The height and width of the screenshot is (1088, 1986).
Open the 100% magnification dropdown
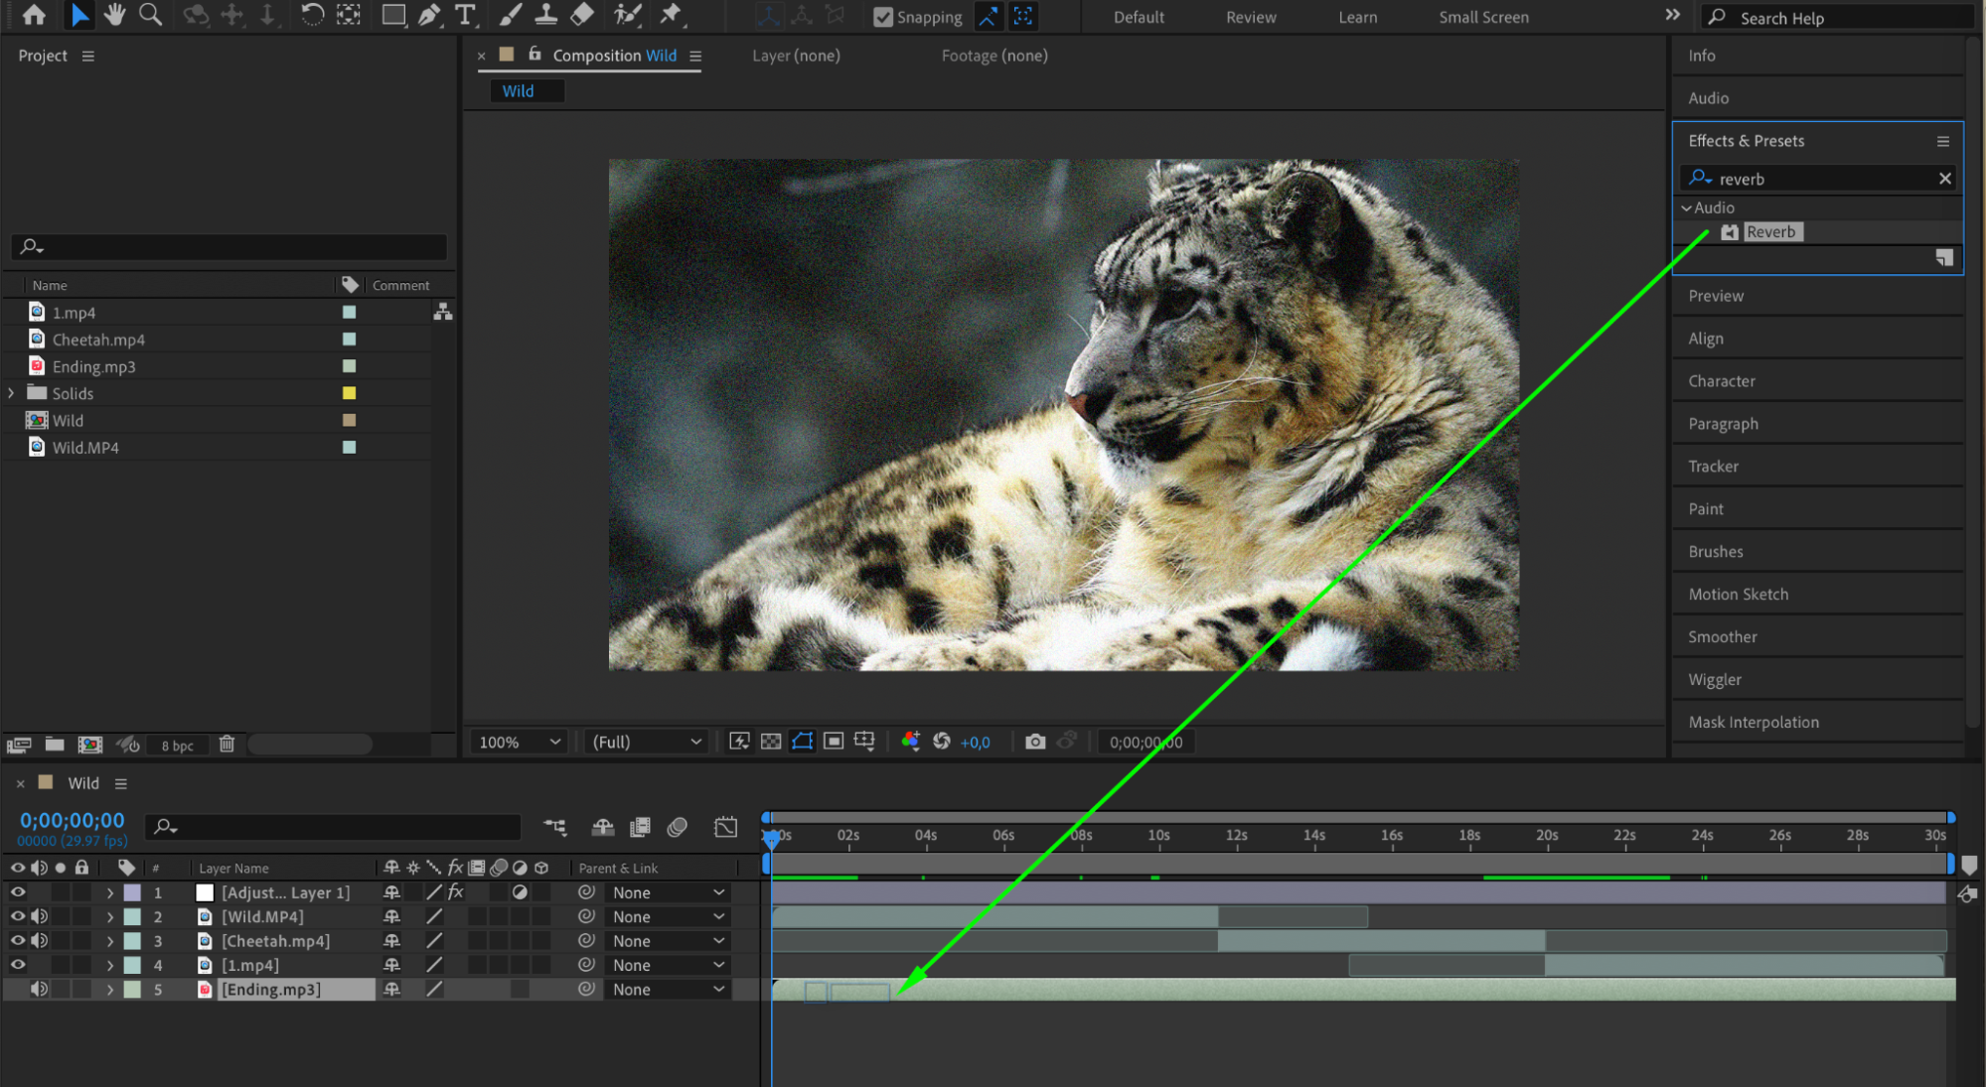click(520, 742)
